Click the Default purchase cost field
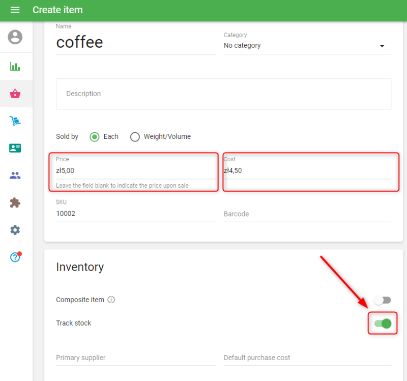The width and height of the screenshot is (407, 381). (x=307, y=358)
